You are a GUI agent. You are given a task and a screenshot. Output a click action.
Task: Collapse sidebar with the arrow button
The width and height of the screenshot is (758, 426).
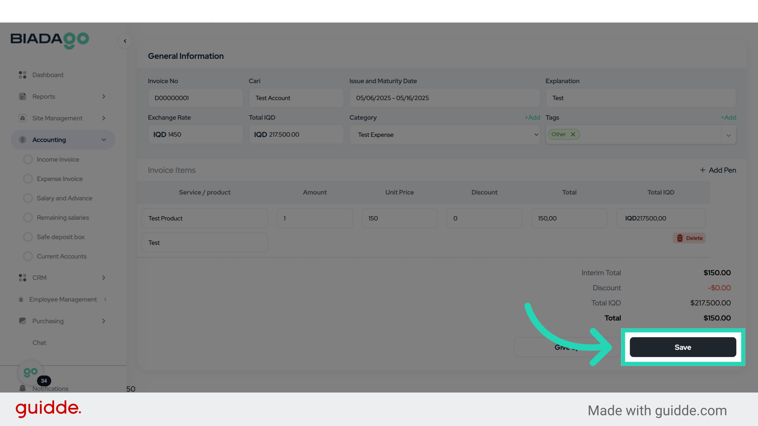(x=125, y=41)
